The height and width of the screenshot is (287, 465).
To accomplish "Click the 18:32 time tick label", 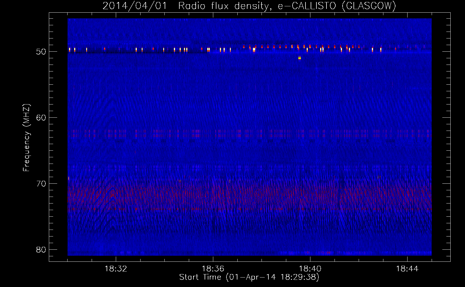I will [116, 269].
